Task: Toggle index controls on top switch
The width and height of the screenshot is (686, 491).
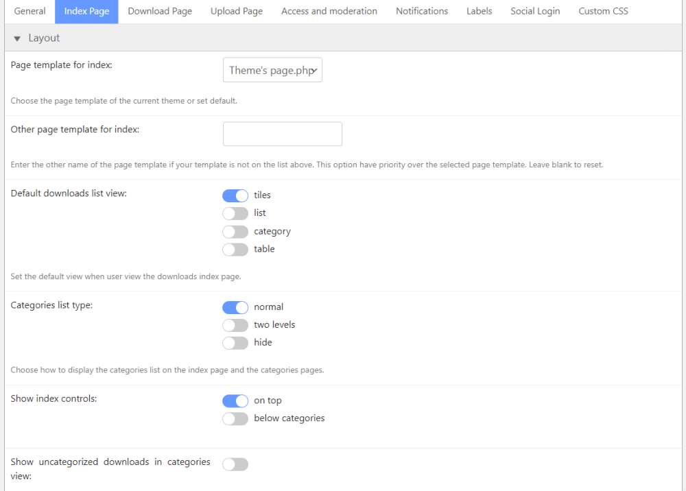Action: [235, 401]
